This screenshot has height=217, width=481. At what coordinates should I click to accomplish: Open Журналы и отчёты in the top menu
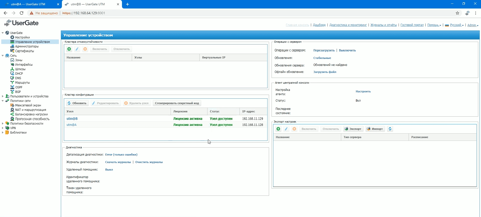point(383,25)
